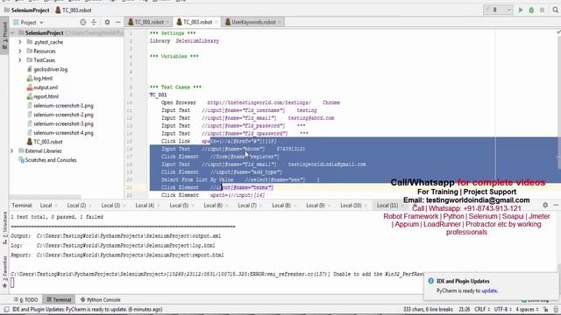Switch to terminal session Local (3)
The width and height of the screenshot is (561, 315).
(110, 206)
